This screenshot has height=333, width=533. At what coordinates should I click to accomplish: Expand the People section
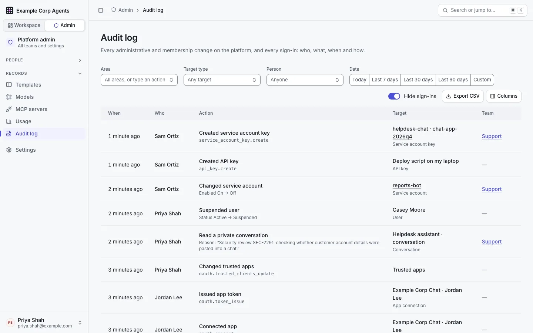[x=44, y=60]
